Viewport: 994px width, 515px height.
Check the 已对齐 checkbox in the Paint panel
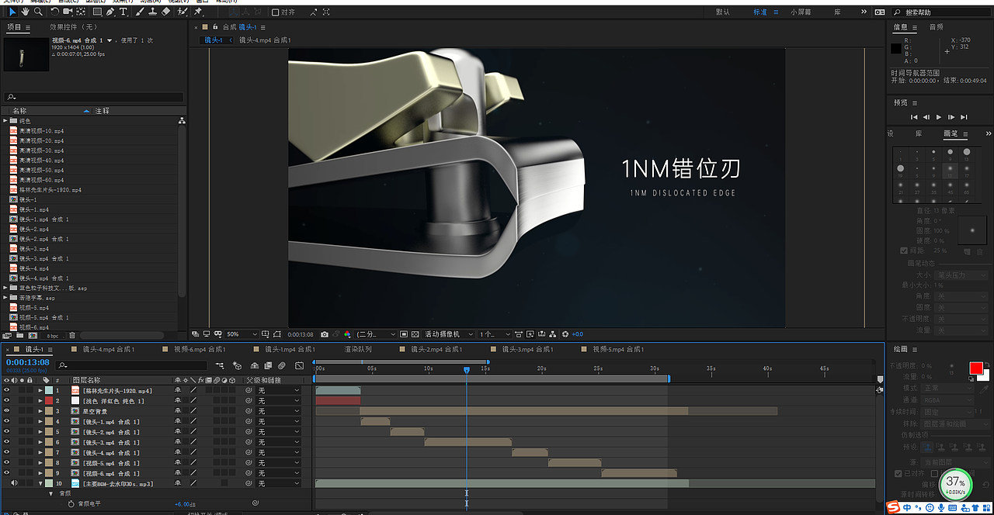(898, 473)
